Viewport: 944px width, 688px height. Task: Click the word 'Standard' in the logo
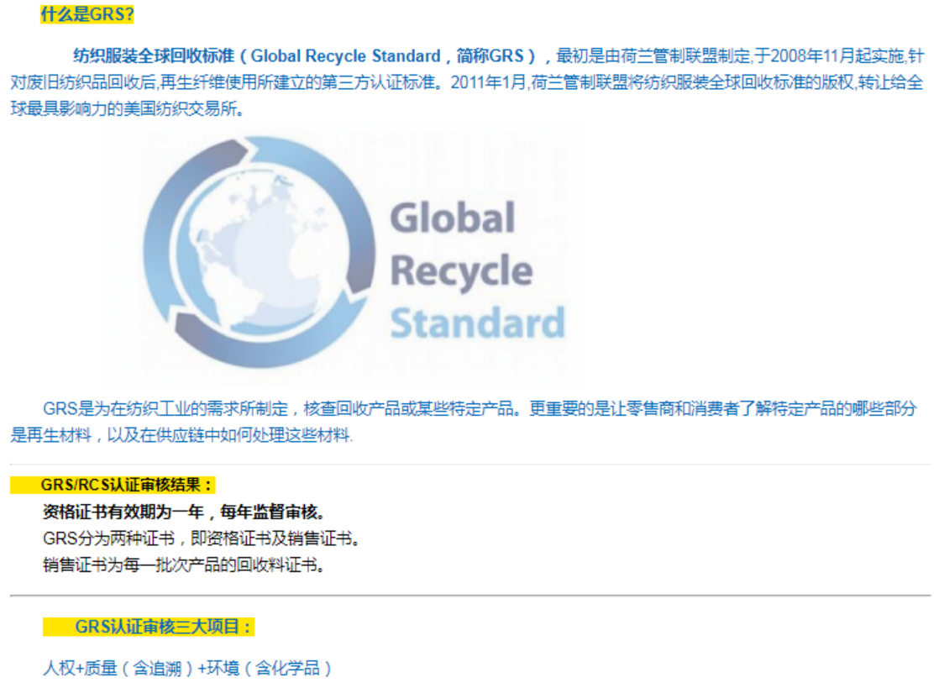477,323
